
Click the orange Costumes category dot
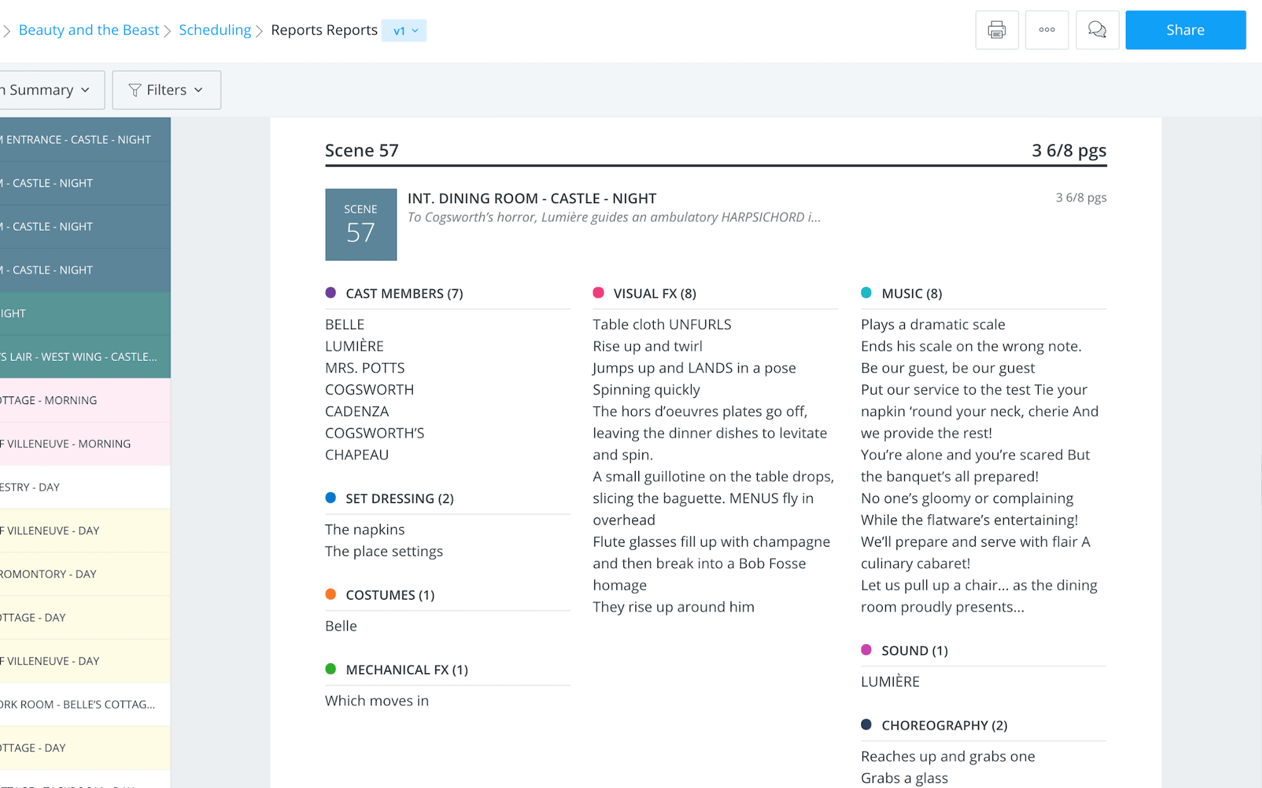331,594
